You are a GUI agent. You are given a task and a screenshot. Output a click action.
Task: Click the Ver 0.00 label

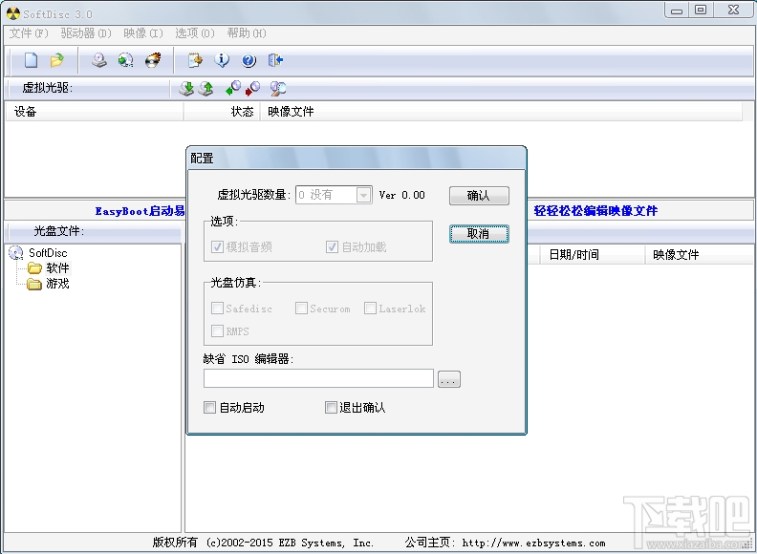point(401,195)
